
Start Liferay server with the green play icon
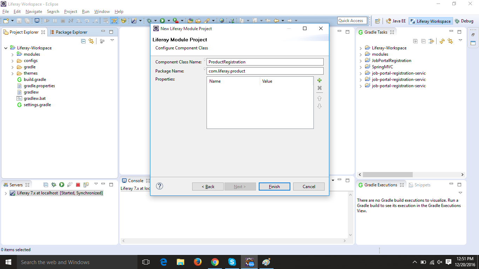pos(62,185)
